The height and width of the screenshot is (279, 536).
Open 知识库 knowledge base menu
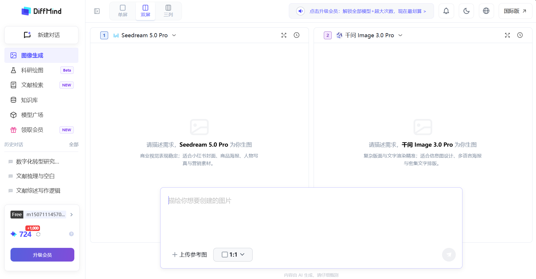click(41, 100)
